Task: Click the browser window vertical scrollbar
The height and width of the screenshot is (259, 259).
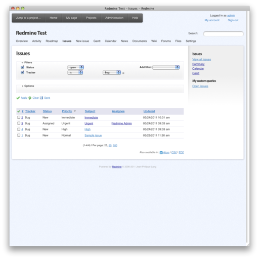Action: pyautogui.click(x=248, y=126)
